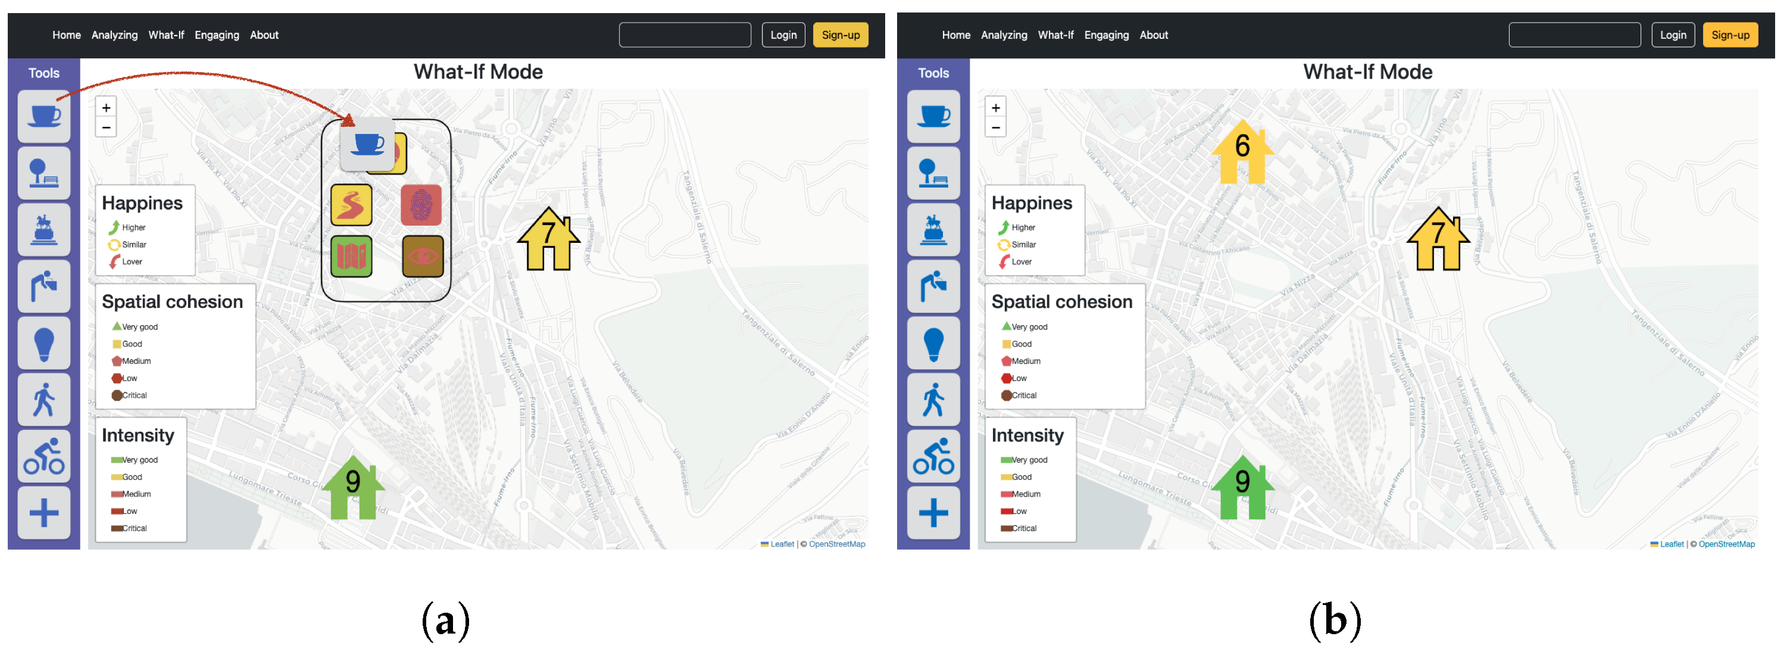Open the What-If menu in panel (a)
Viewport: 1790px width, 655px height.
pos(166,35)
